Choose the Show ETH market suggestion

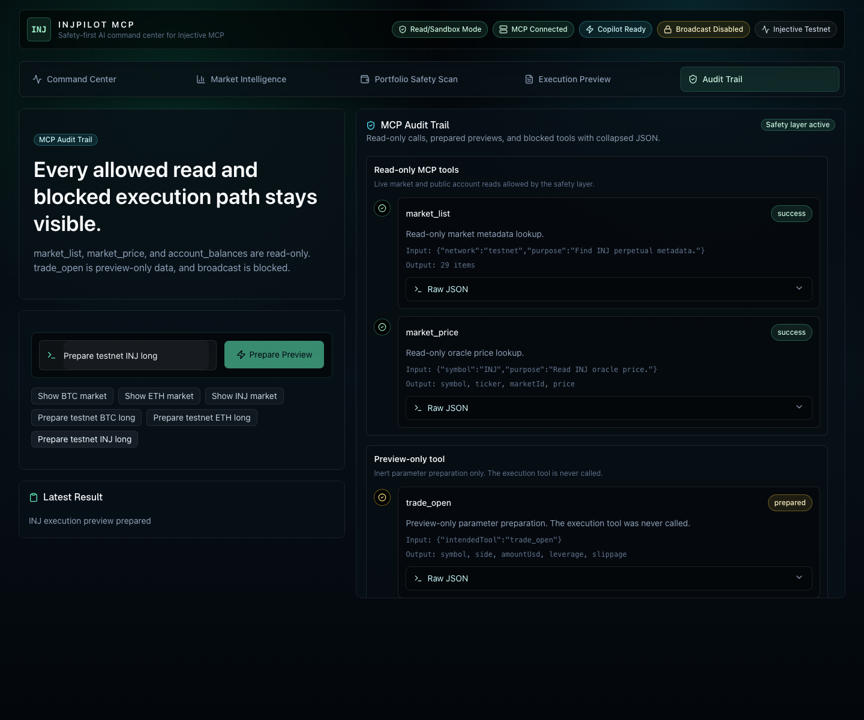(x=159, y=396)
